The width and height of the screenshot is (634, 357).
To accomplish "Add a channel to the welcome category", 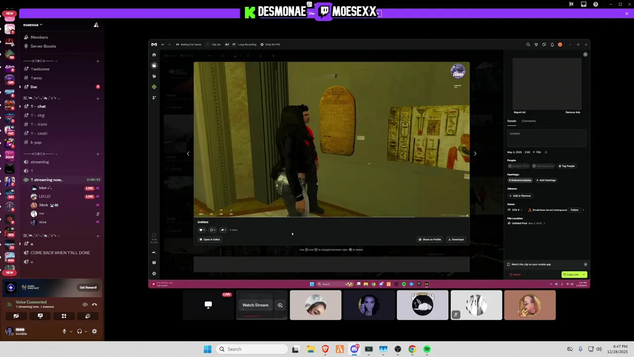I will [x=98, y=61].
